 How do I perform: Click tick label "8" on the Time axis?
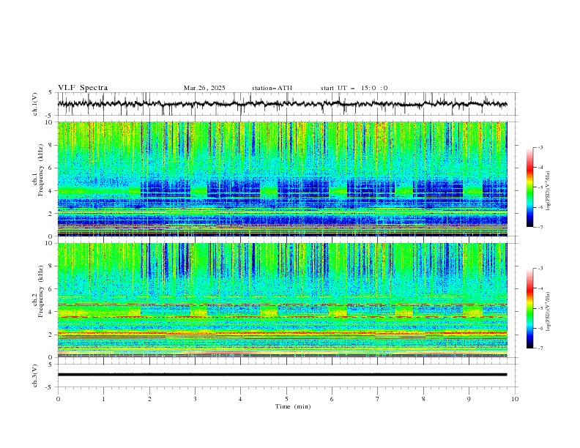click(423, 399)
